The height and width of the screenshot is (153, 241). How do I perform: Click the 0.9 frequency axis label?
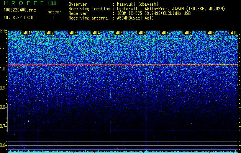click(x=3, y=88)
